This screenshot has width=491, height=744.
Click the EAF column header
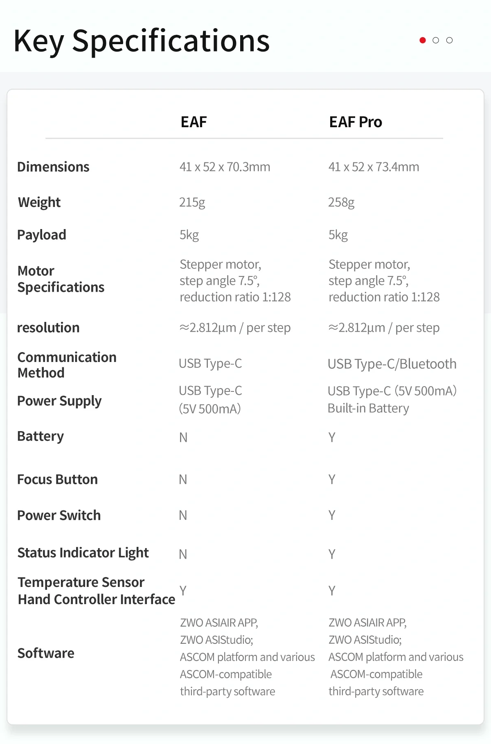194,122
